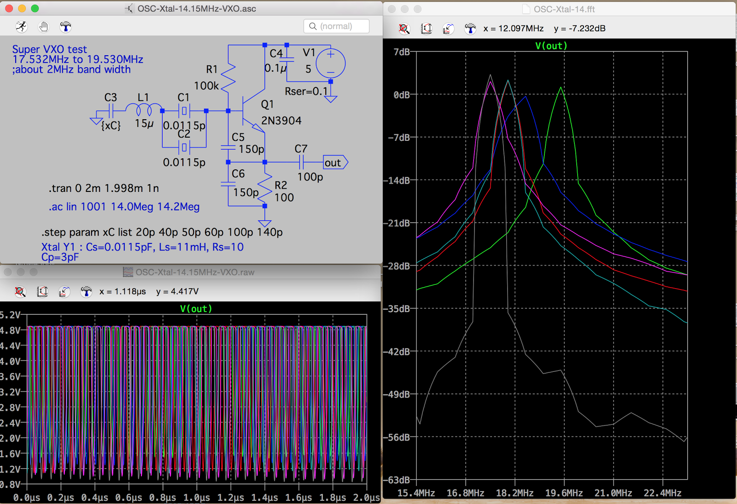Click the V(out) trace label above the FFT plot
This screenshot has width=737, height=504.
[551, 46]
